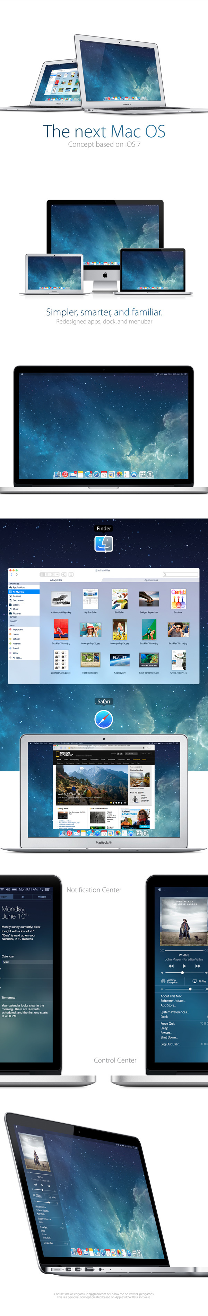Select Business Cards.pages file thumbnail
The height and width of the screenshot is (1316, 208).
[61, 660]
